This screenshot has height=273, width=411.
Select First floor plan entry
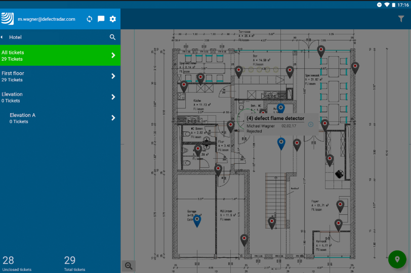click(60, 76)
